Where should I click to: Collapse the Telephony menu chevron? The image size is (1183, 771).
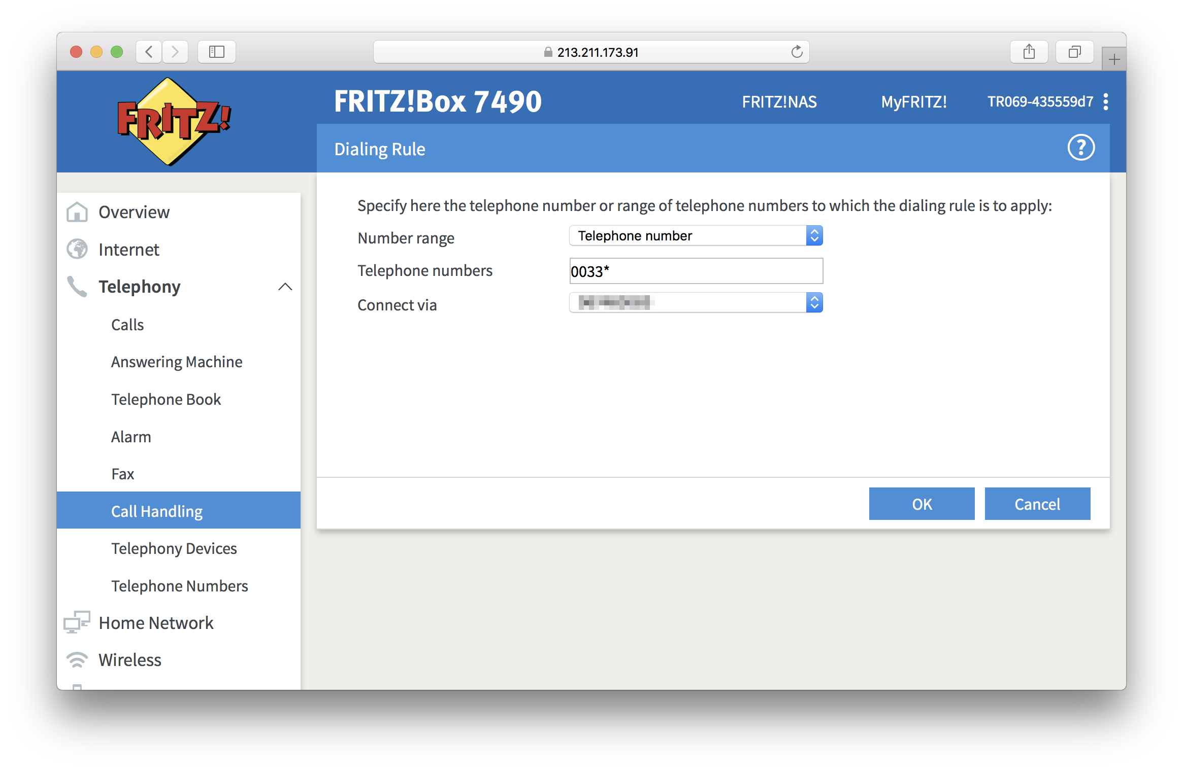(285, 287)
